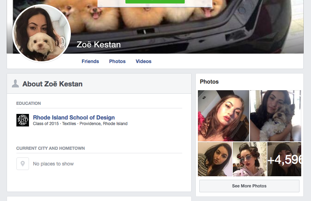Open the photo with the Yorkie dog
Image resolution: width=311 pixels, height=201 pixels.
[275, 116]
